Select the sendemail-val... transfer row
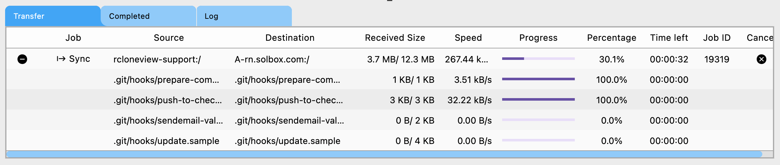 [x=168, y=120]
